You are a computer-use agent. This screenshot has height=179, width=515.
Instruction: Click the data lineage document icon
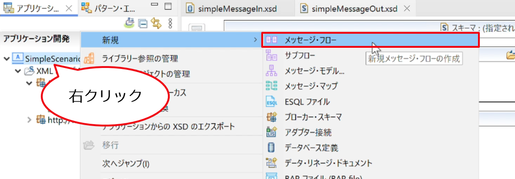click(x=272, y=163)
